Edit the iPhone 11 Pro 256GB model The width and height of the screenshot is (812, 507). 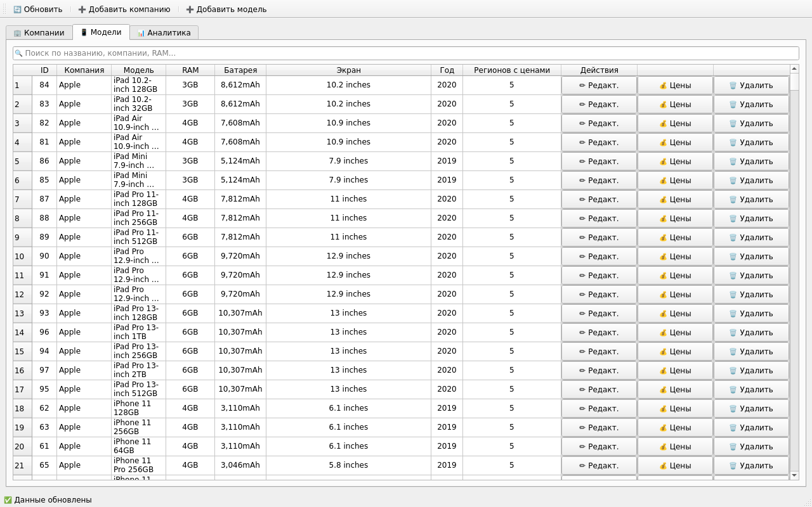[599, 466]
